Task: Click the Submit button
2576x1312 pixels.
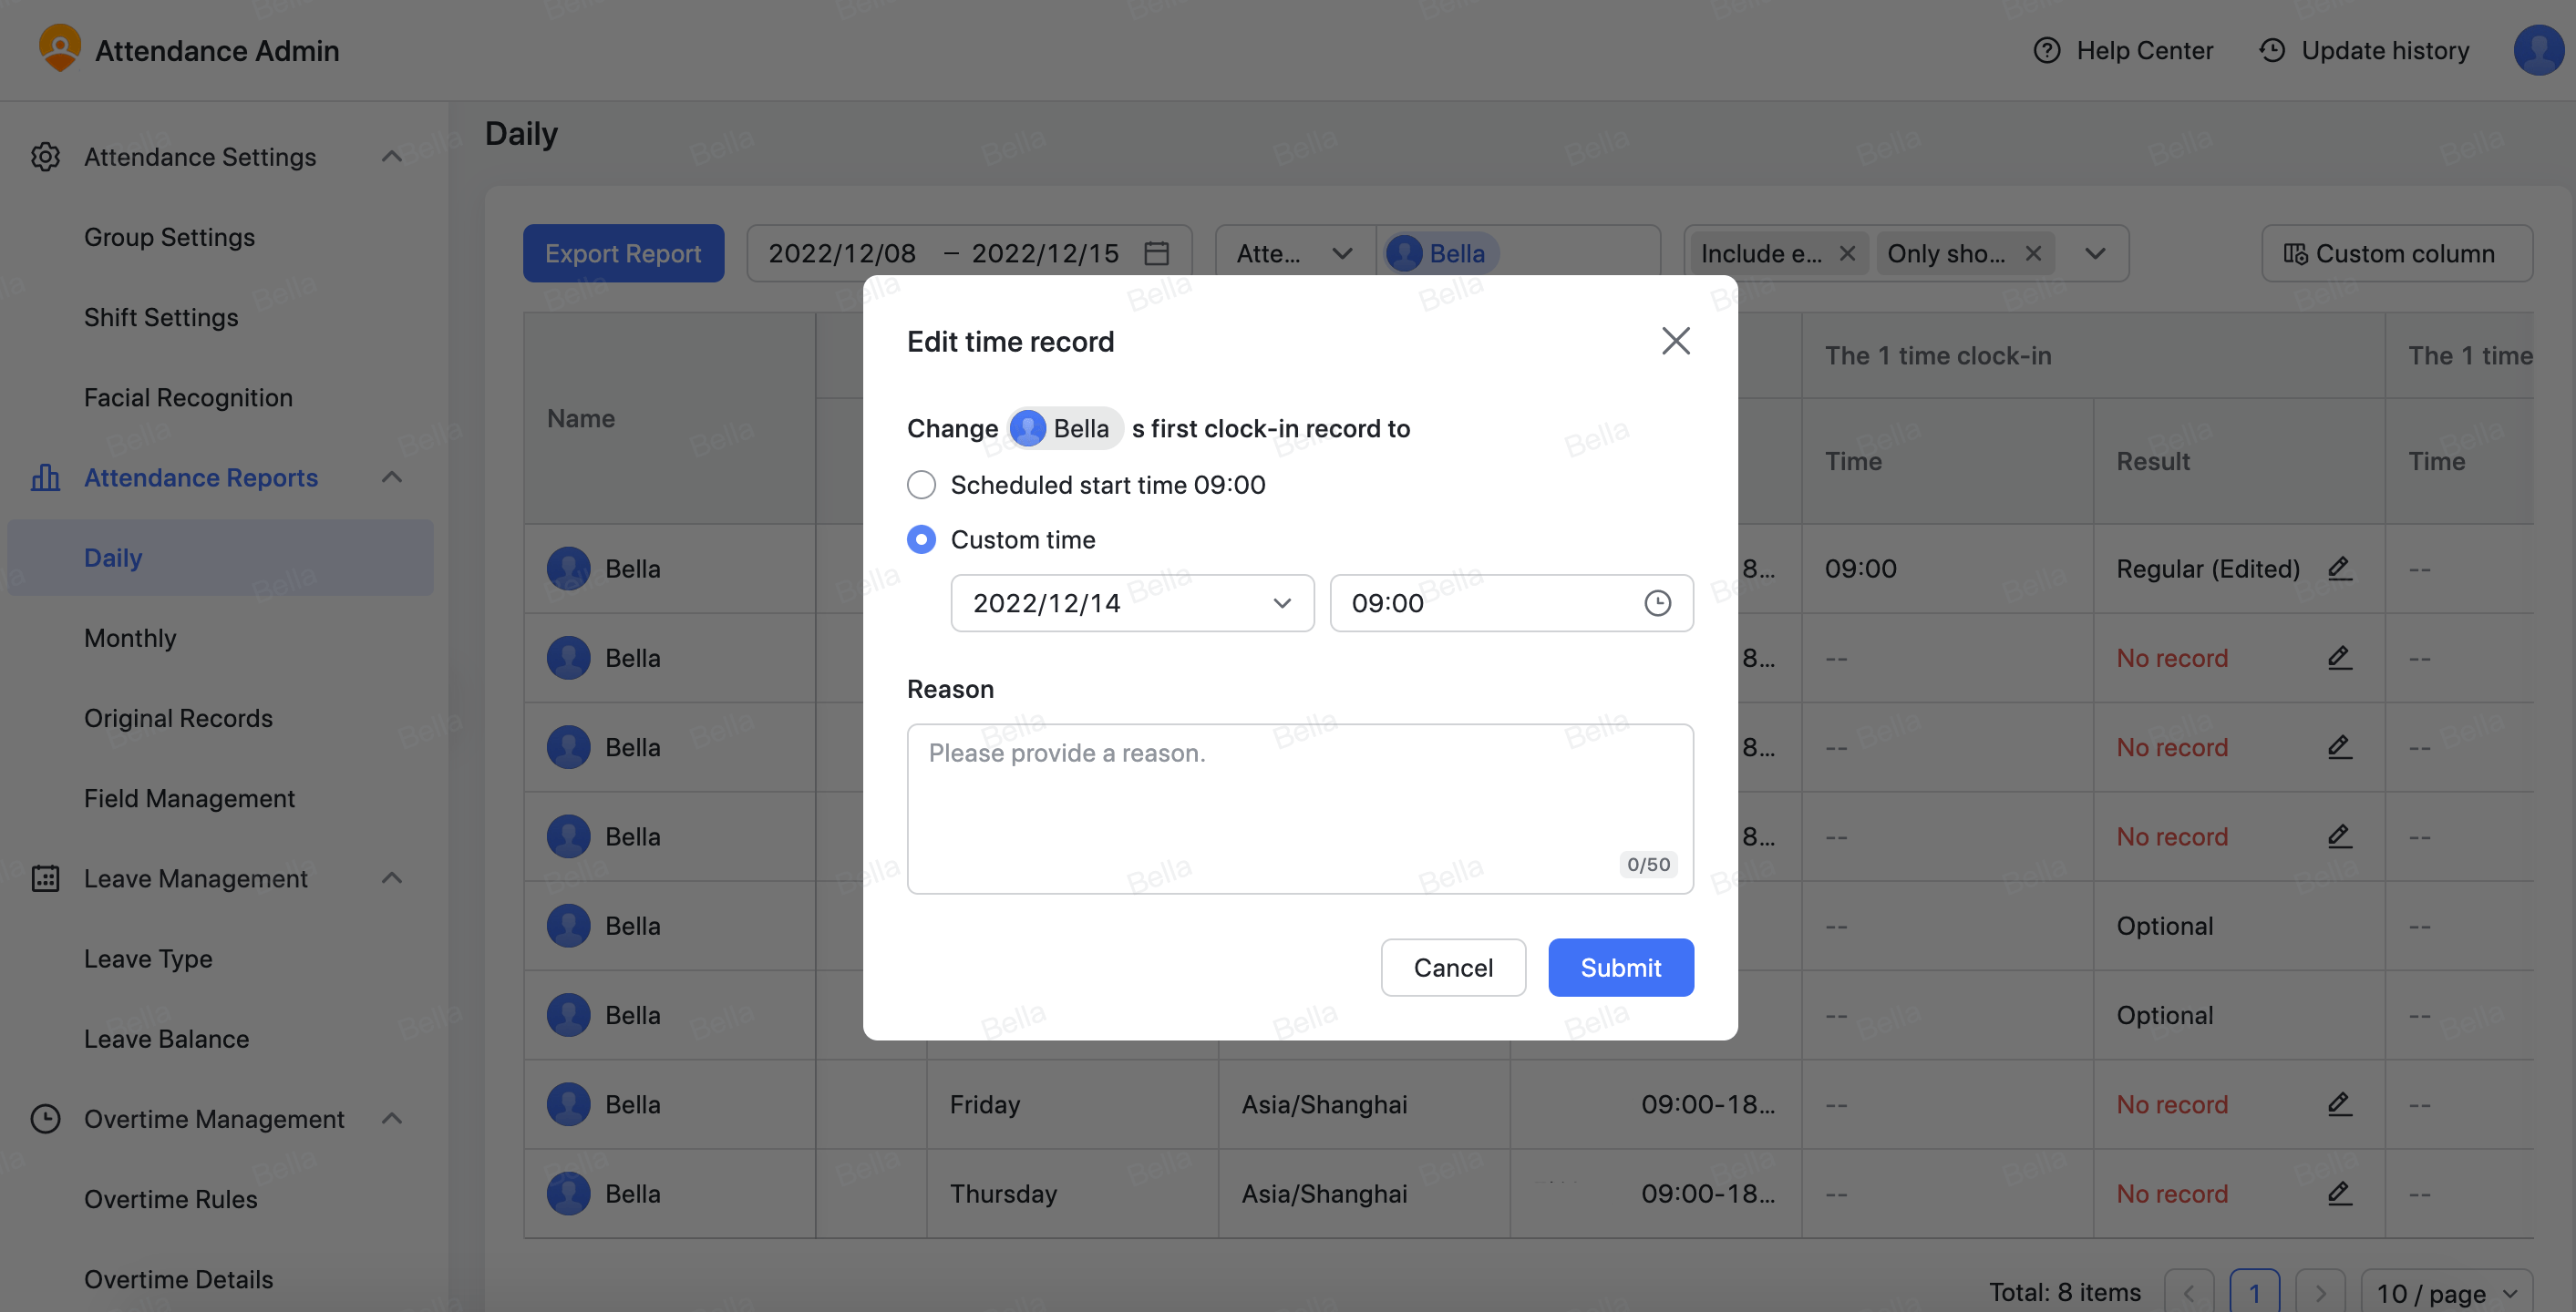Action: 1620,968
